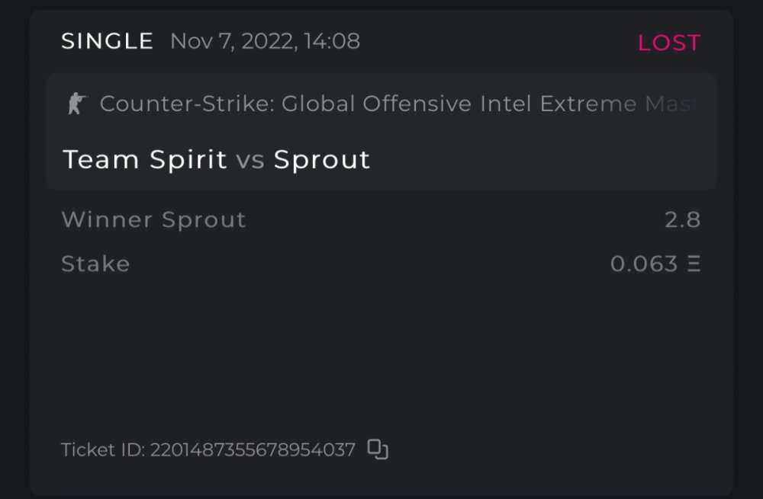Select the LOST status label
The image size is (763, 499).
pos(668,43)
